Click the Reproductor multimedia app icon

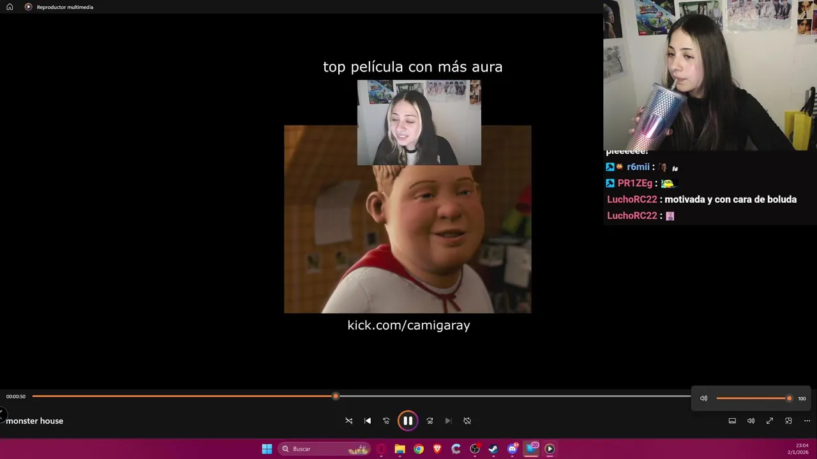tap(28, 7)
